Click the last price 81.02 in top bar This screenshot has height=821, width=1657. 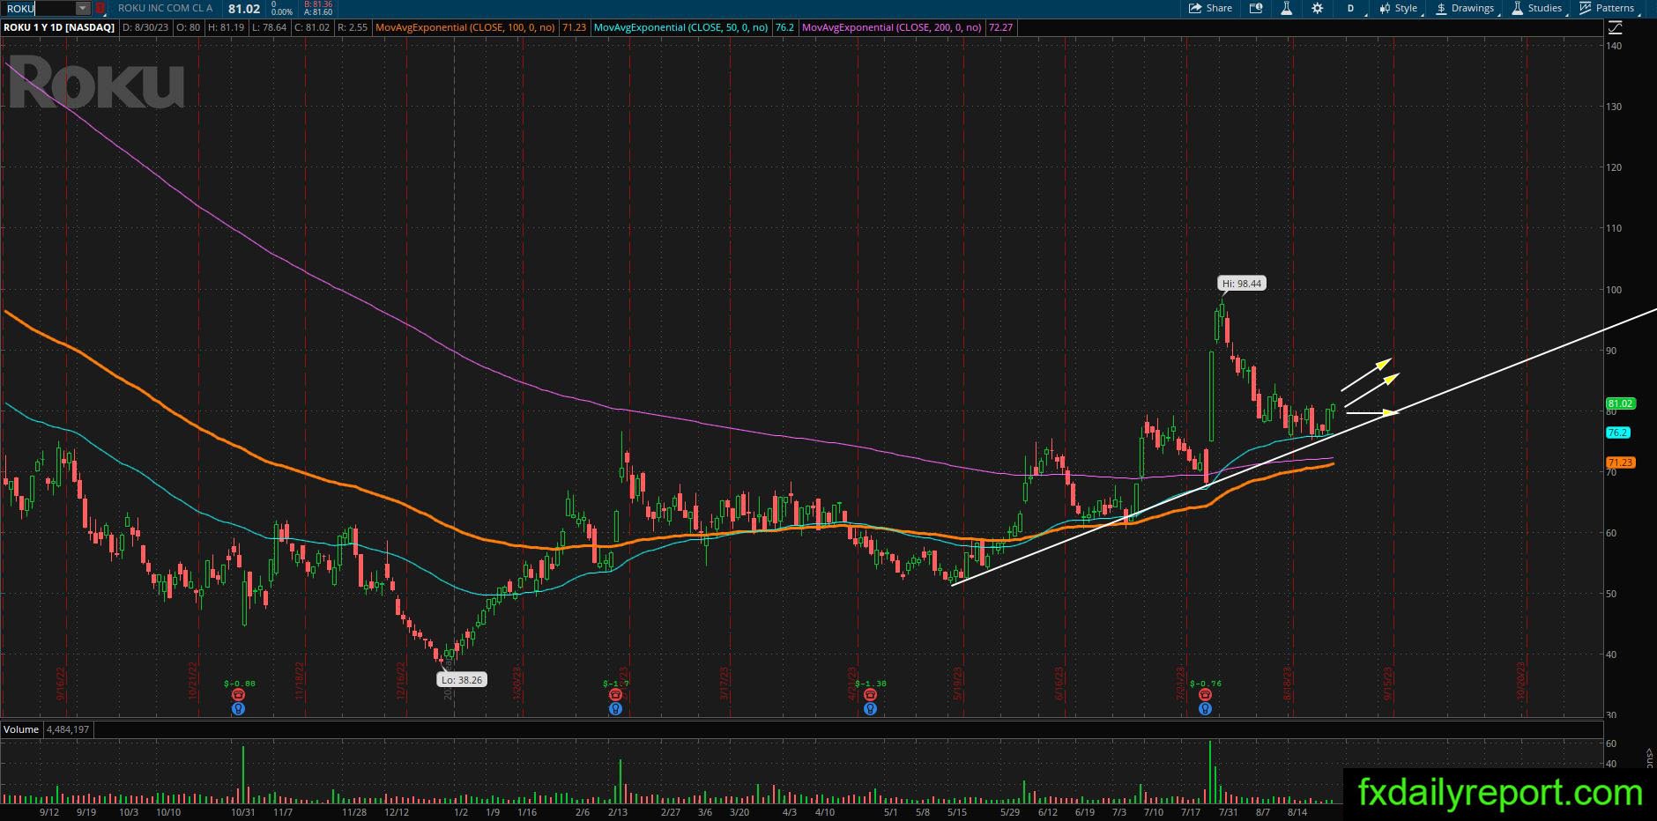click(244, 9)
